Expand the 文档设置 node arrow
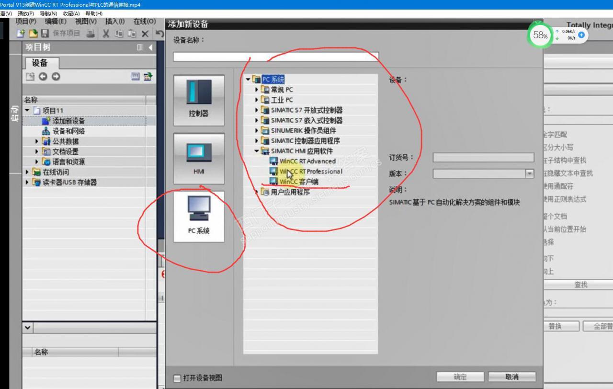613x389 pixels. click(x=37, y=151)
